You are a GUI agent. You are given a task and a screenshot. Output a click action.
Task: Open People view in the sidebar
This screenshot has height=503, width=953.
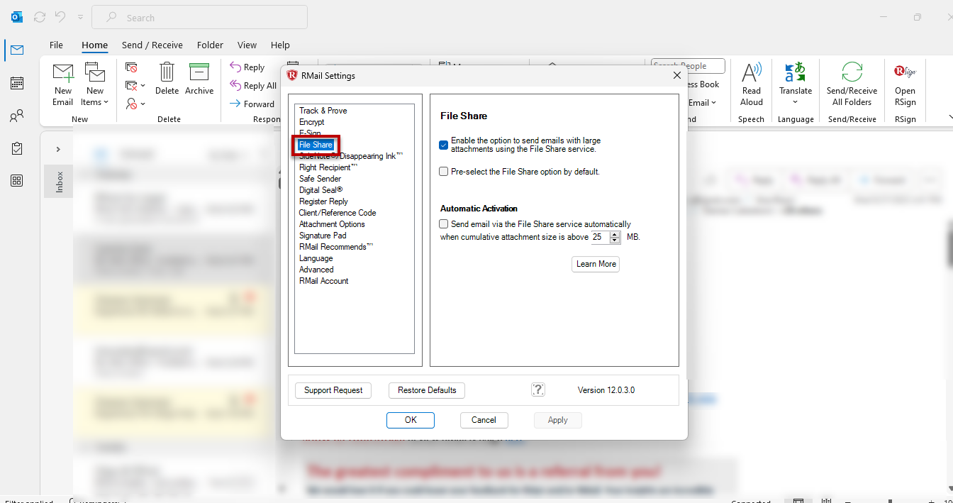[16, 116]
